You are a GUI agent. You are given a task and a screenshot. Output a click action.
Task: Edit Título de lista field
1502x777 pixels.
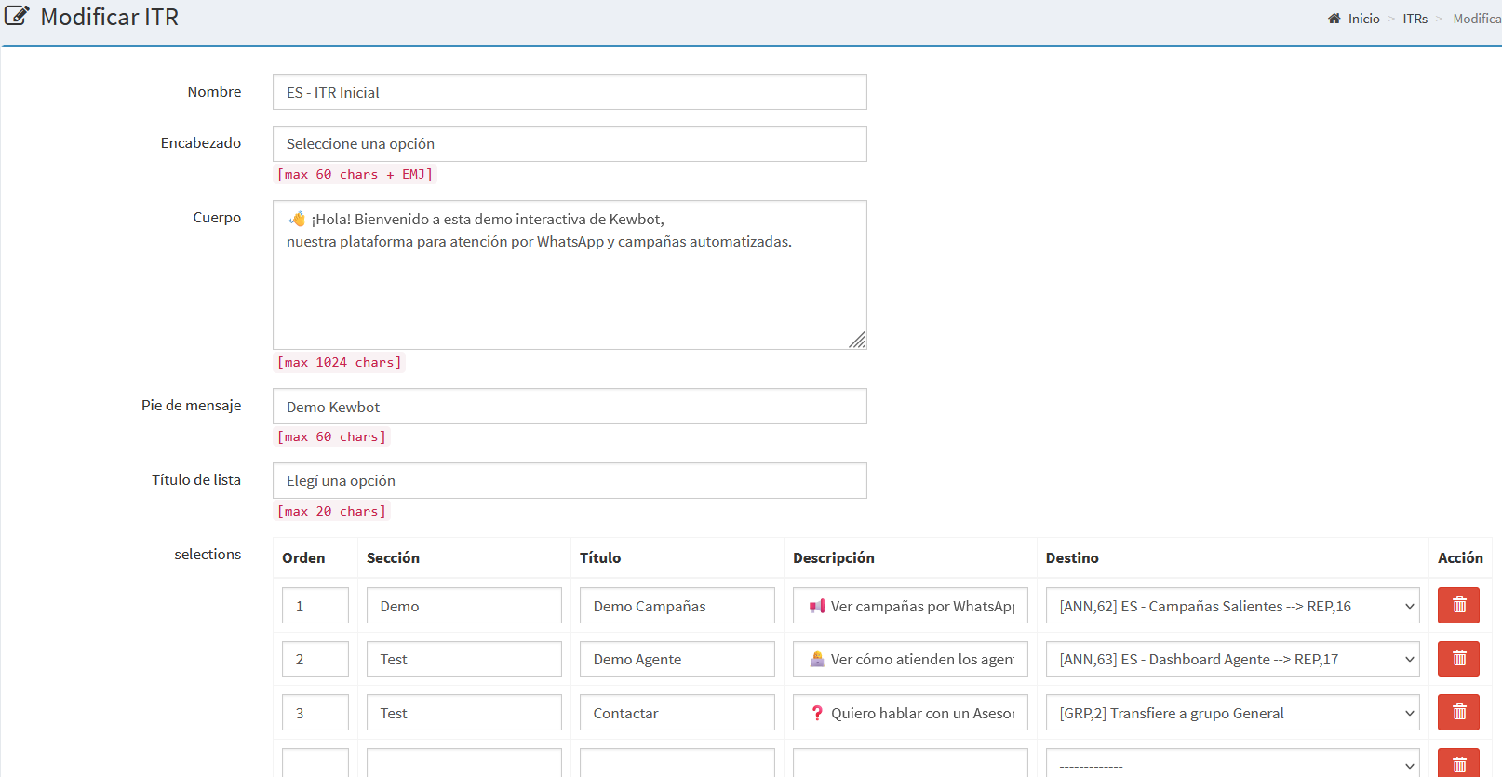pyautogui.click(x=570, y=480)
